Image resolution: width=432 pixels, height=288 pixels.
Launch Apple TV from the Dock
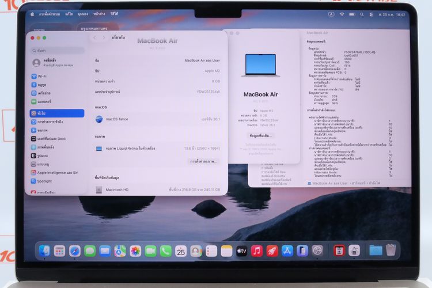coord(241,251)
